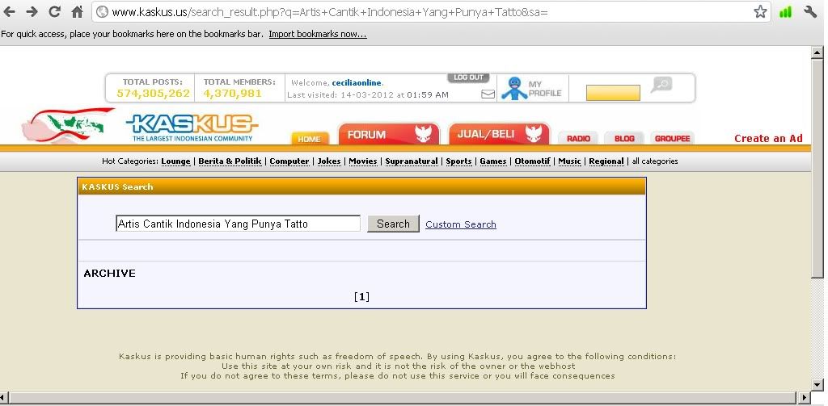The image size is (828, 406).
Task: Click the Kaskus logo
Action: 192,128
